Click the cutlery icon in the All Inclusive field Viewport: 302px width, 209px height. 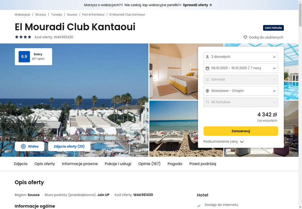click(x=207, y=102)
